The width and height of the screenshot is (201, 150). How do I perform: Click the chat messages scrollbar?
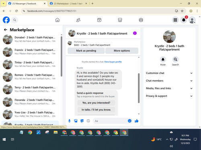(x=139, y=88)
